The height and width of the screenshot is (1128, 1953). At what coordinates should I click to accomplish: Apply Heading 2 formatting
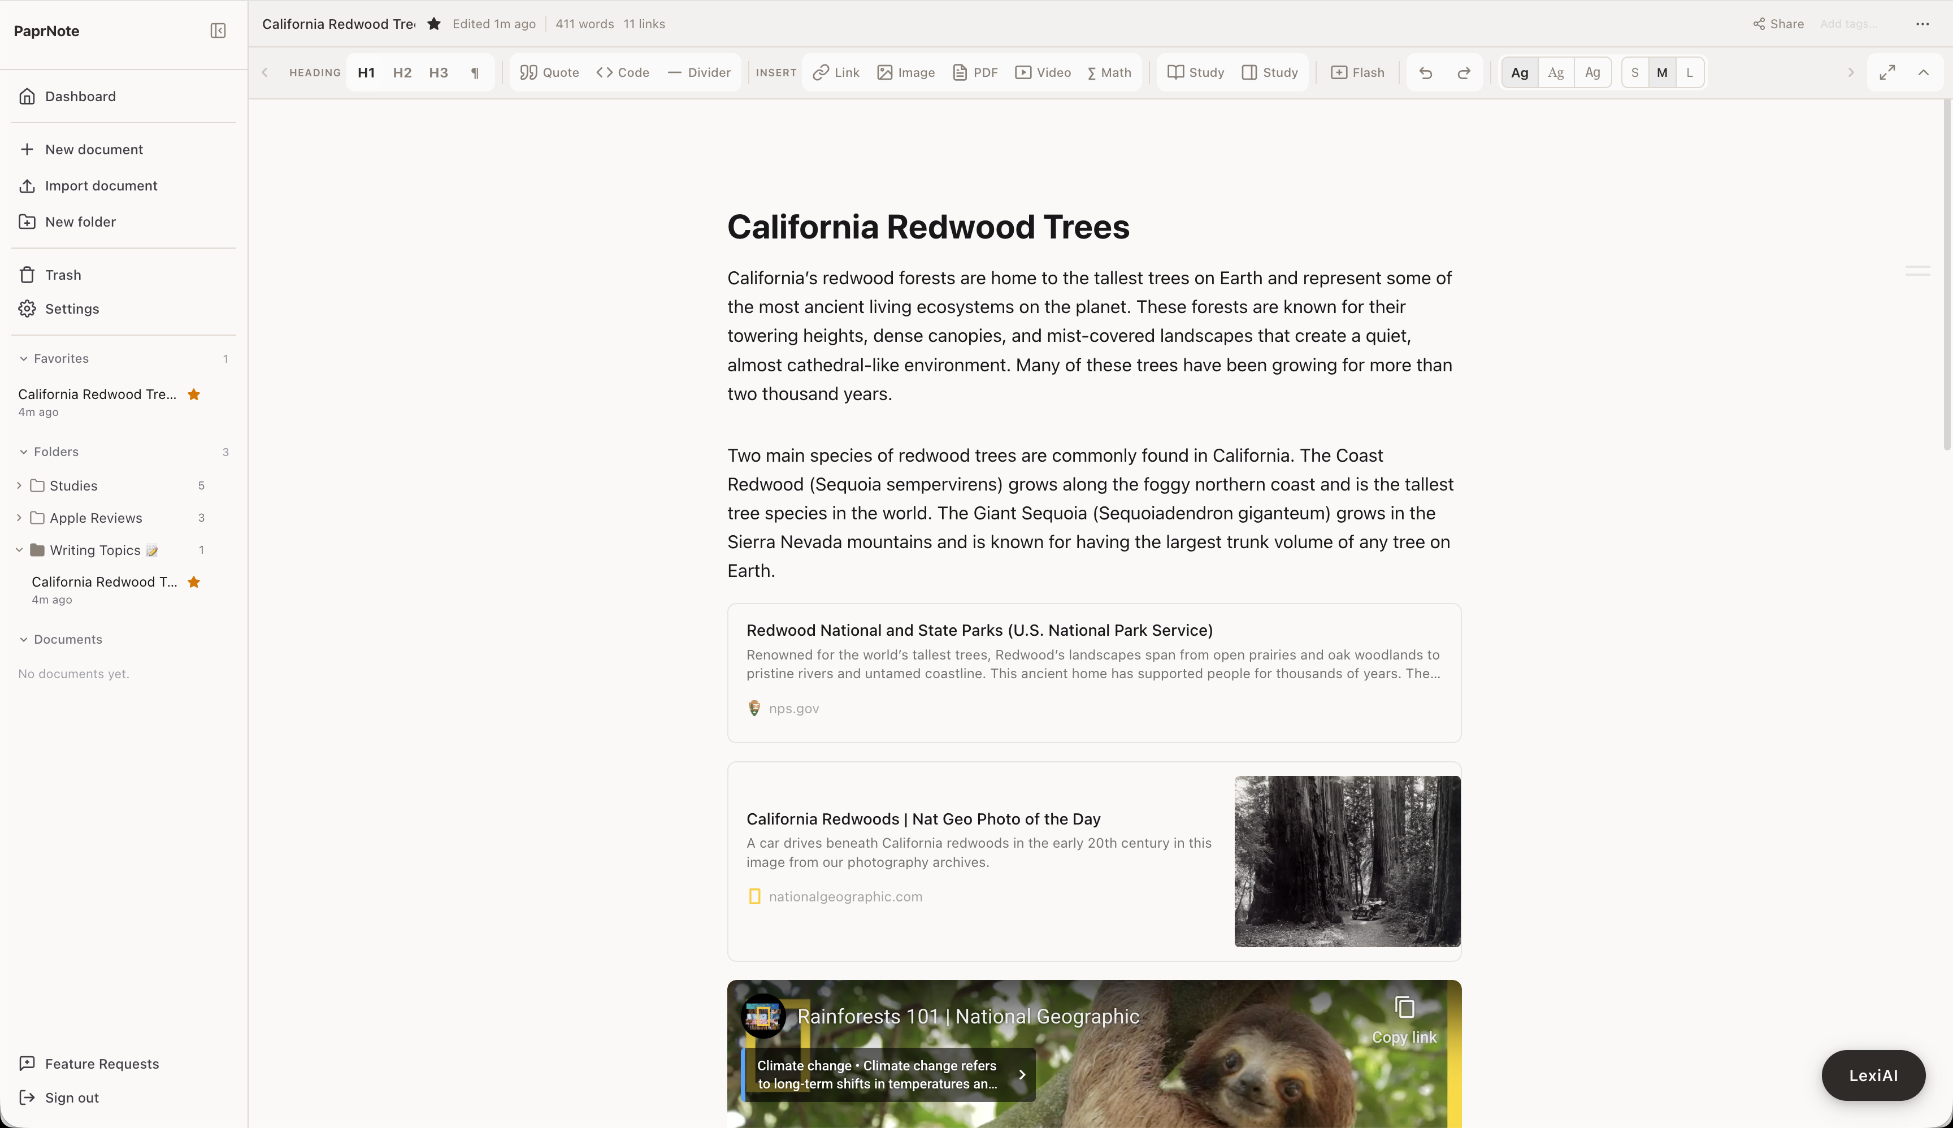tap(402, 72)
